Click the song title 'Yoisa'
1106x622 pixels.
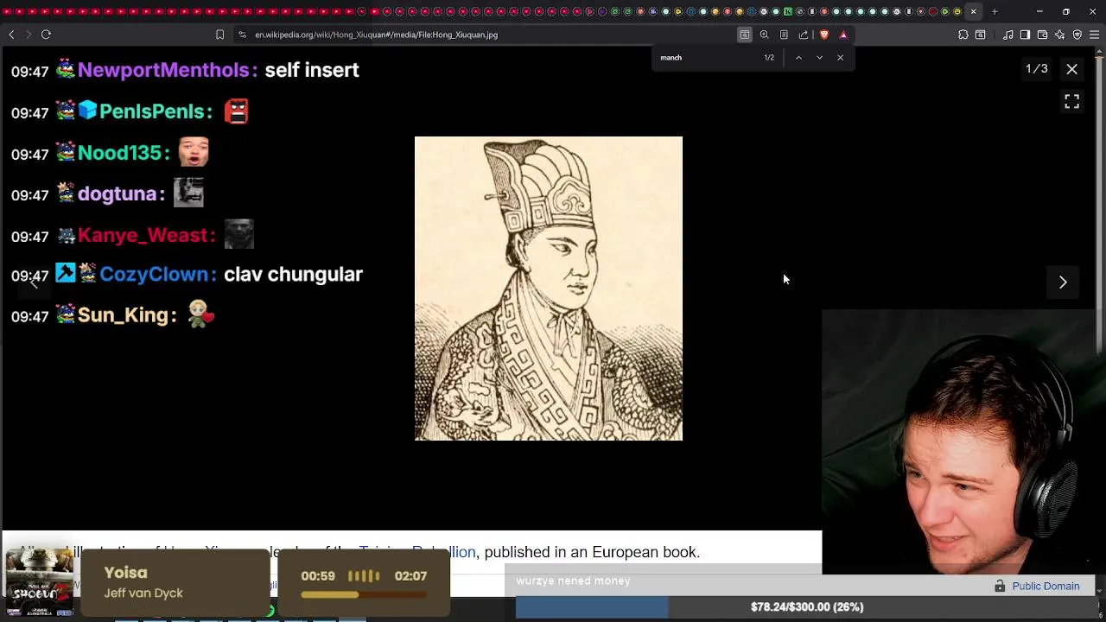[x=125, y=573]
